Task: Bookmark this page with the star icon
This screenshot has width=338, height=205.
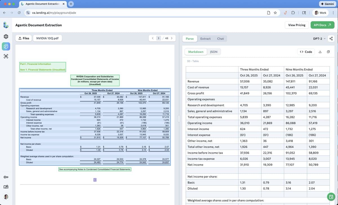Action: 275,13
